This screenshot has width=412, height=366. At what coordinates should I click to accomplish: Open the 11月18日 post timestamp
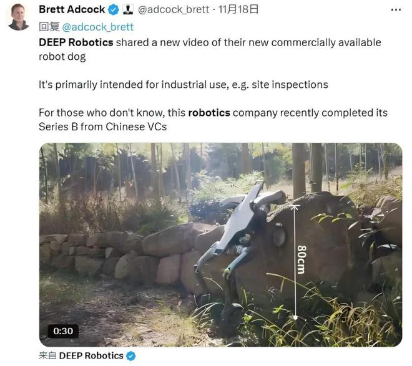238,10
